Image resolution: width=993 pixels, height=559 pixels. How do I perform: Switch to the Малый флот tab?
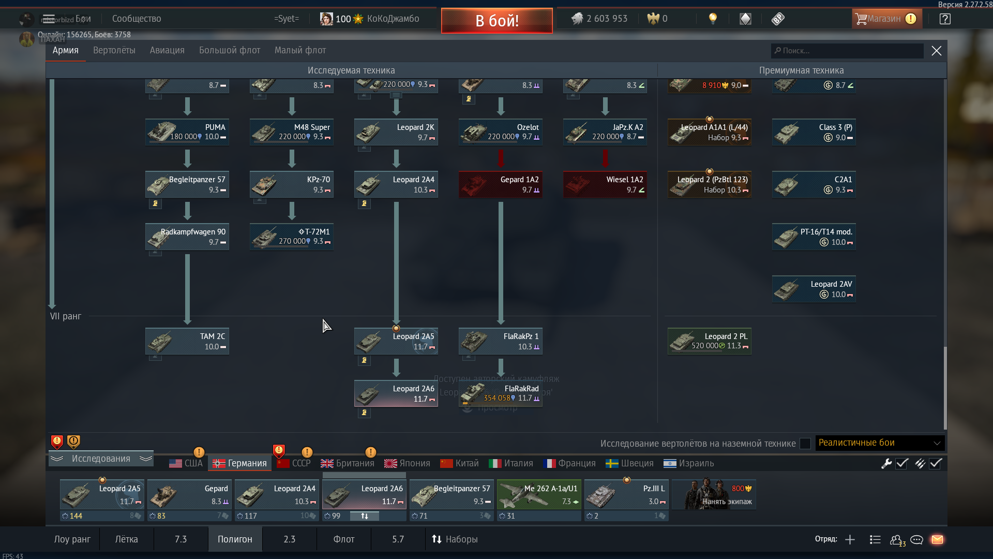pyautogui.click(x=300, y=50)
